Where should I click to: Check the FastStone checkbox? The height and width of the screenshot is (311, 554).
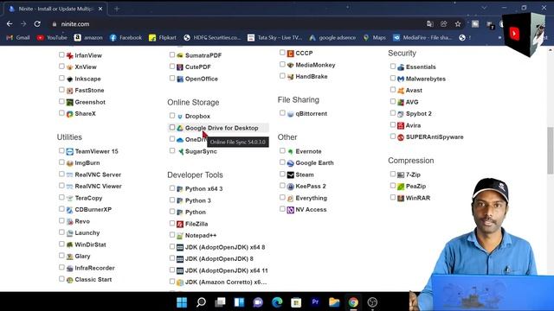click(x=61, y=90)
